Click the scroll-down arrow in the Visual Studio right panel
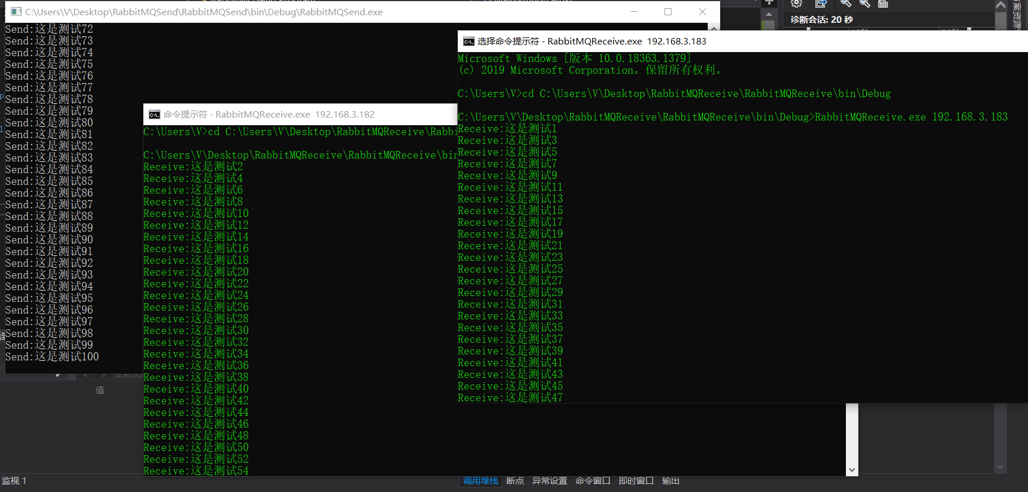This screenshot has width=1028, height=492. coord(1000,467)
